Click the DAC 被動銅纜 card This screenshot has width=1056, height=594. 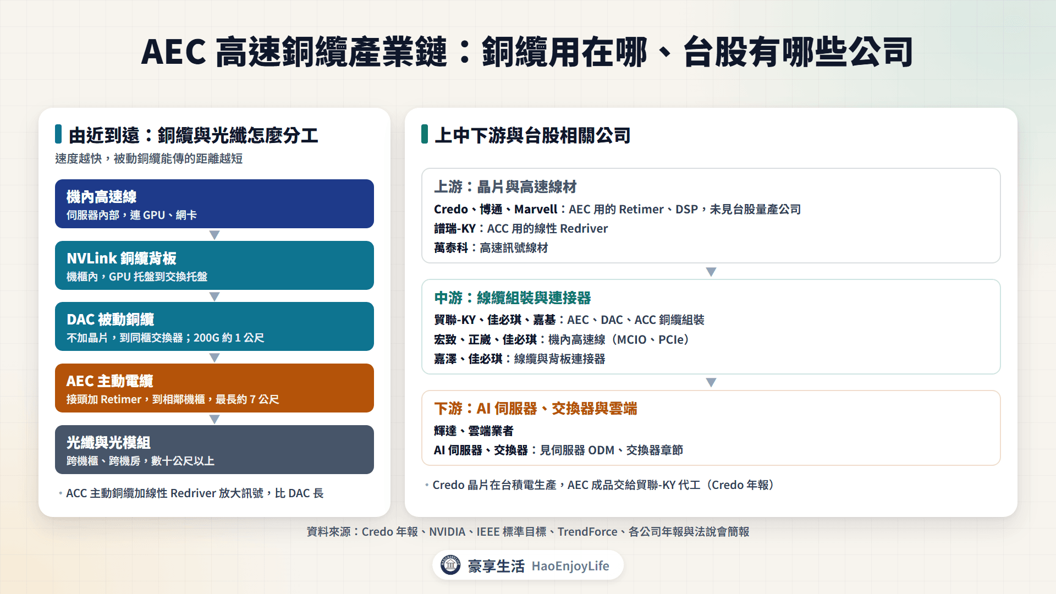point(215,326)
